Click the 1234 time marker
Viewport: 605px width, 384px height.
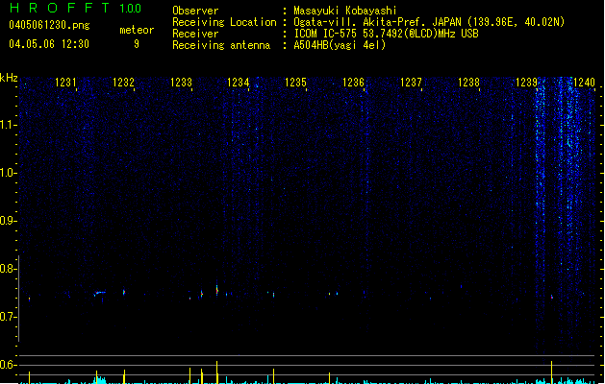pyautogui.click(x=239, y=82)
